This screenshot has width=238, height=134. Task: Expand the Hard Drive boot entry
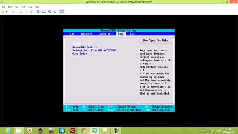(79, 54)
